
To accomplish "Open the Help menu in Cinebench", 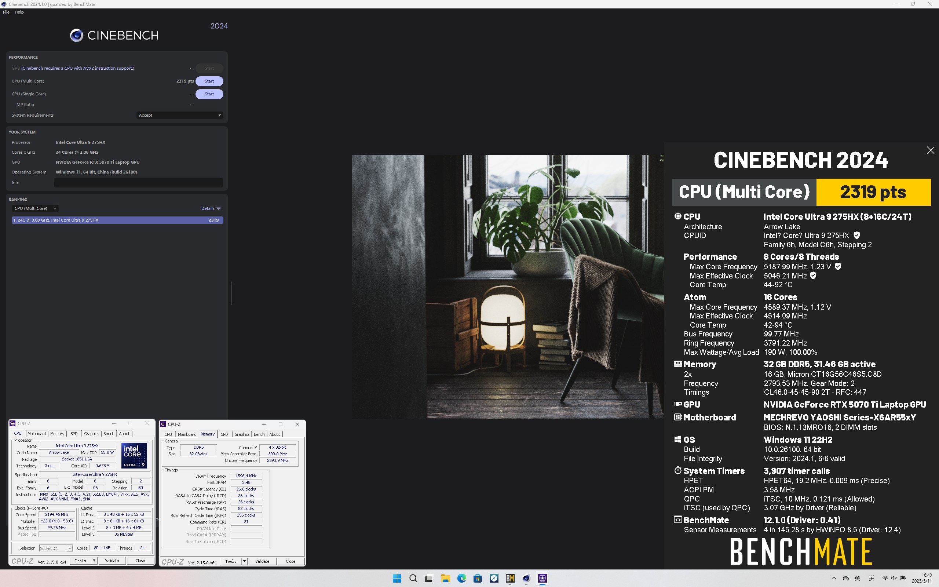I will click(x=19, y=12).
